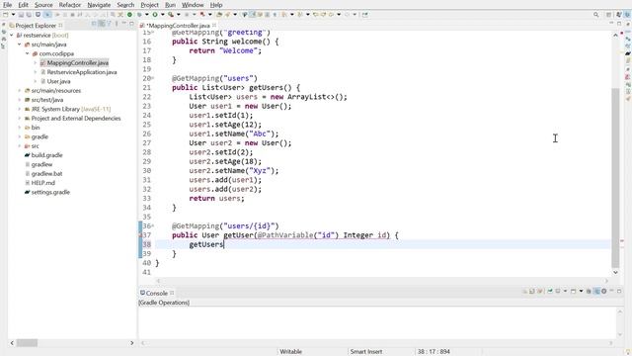Viewport: 632px width, 356px height.
Task: Click the Save icon in the toolbar
Action: tap(21, 15)
